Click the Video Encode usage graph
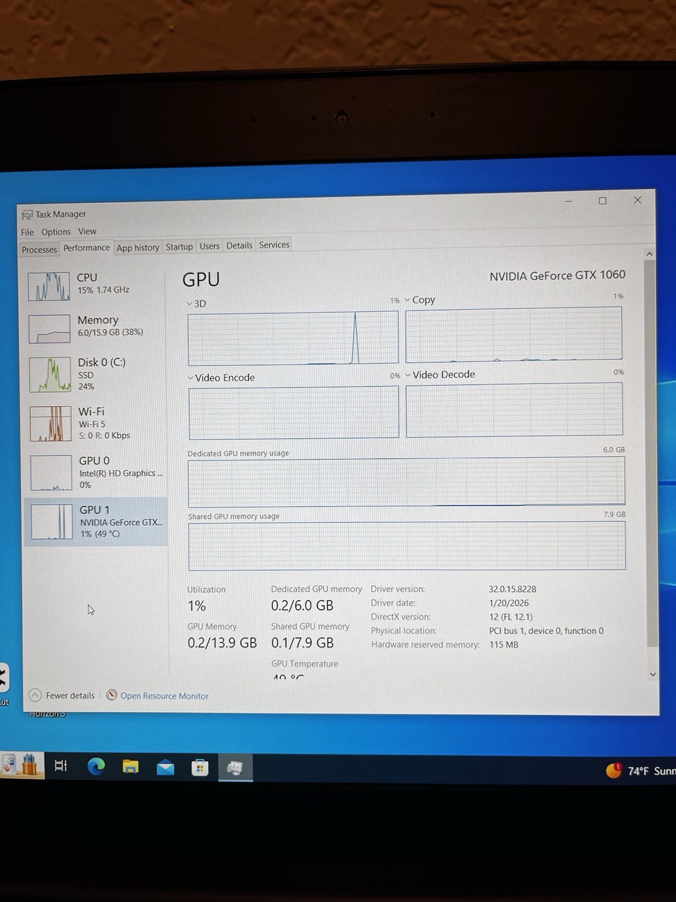Image resolution: width=676 pixels, height=902 pixels. coord(293,412)
